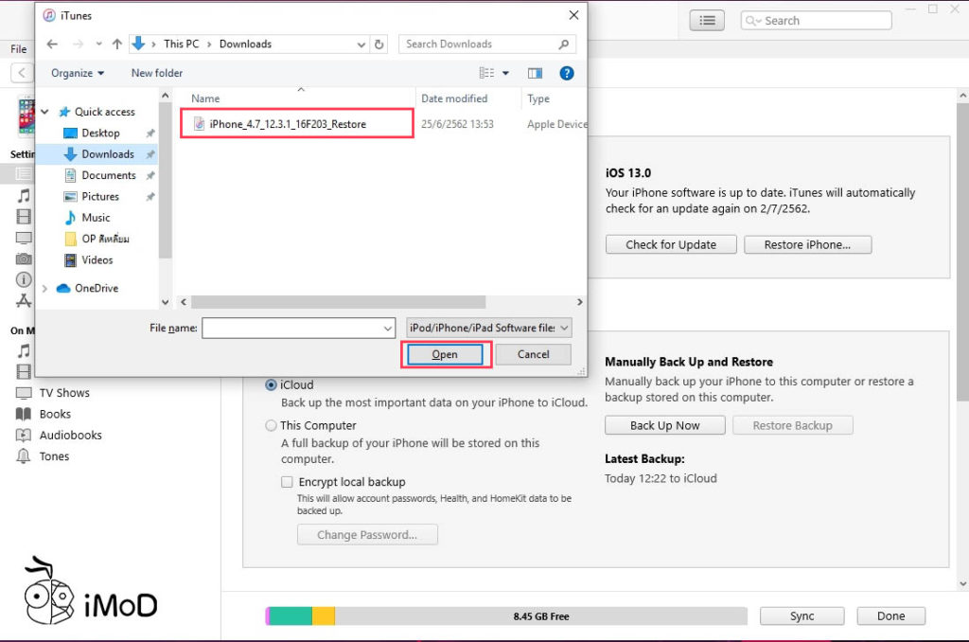Click the Open button
The width and height of the screenshot is (969, 642).
(x=445, y=354)
